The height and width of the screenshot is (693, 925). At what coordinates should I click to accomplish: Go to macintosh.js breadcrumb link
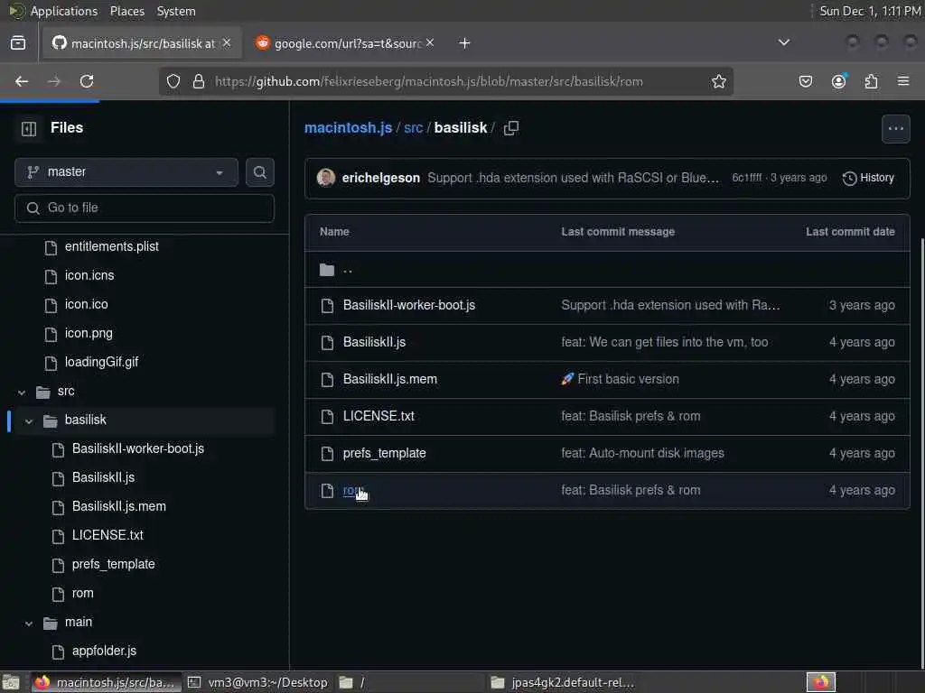pyautogui.click(x=348, y=128)
